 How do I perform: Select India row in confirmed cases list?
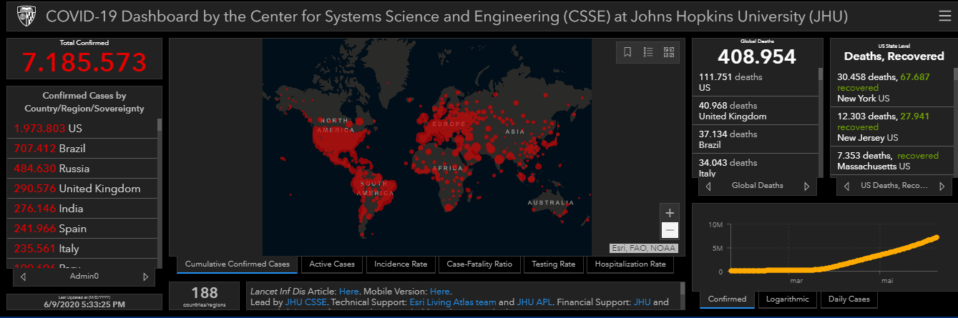tap(82, 209)
